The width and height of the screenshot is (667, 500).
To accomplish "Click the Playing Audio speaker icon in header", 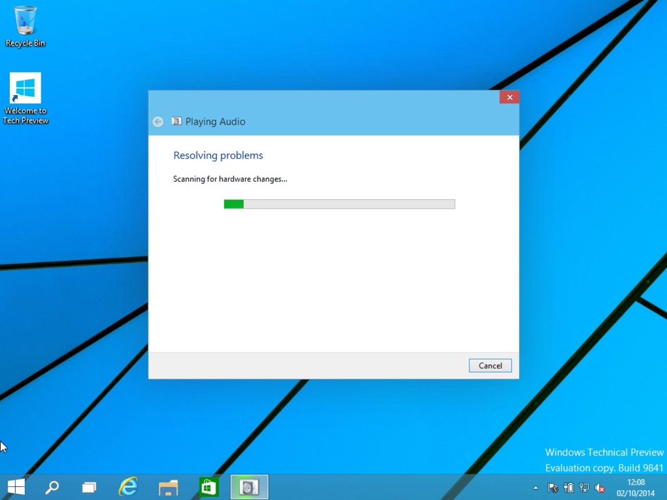I will click(177, 122).
